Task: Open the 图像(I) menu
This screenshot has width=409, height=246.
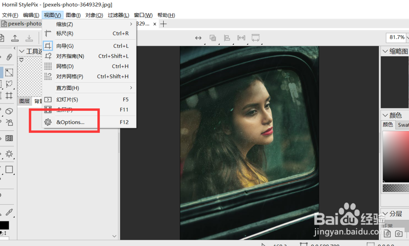Action: click(x=73, y=15)
